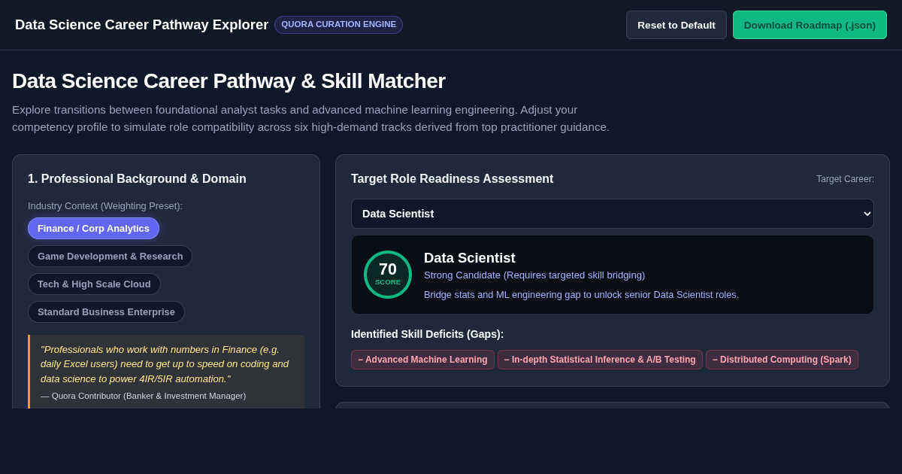Click the Advanced Machine Learning gap tag
The height and width of the screenshot is (474, 902).
click(422, 360)
